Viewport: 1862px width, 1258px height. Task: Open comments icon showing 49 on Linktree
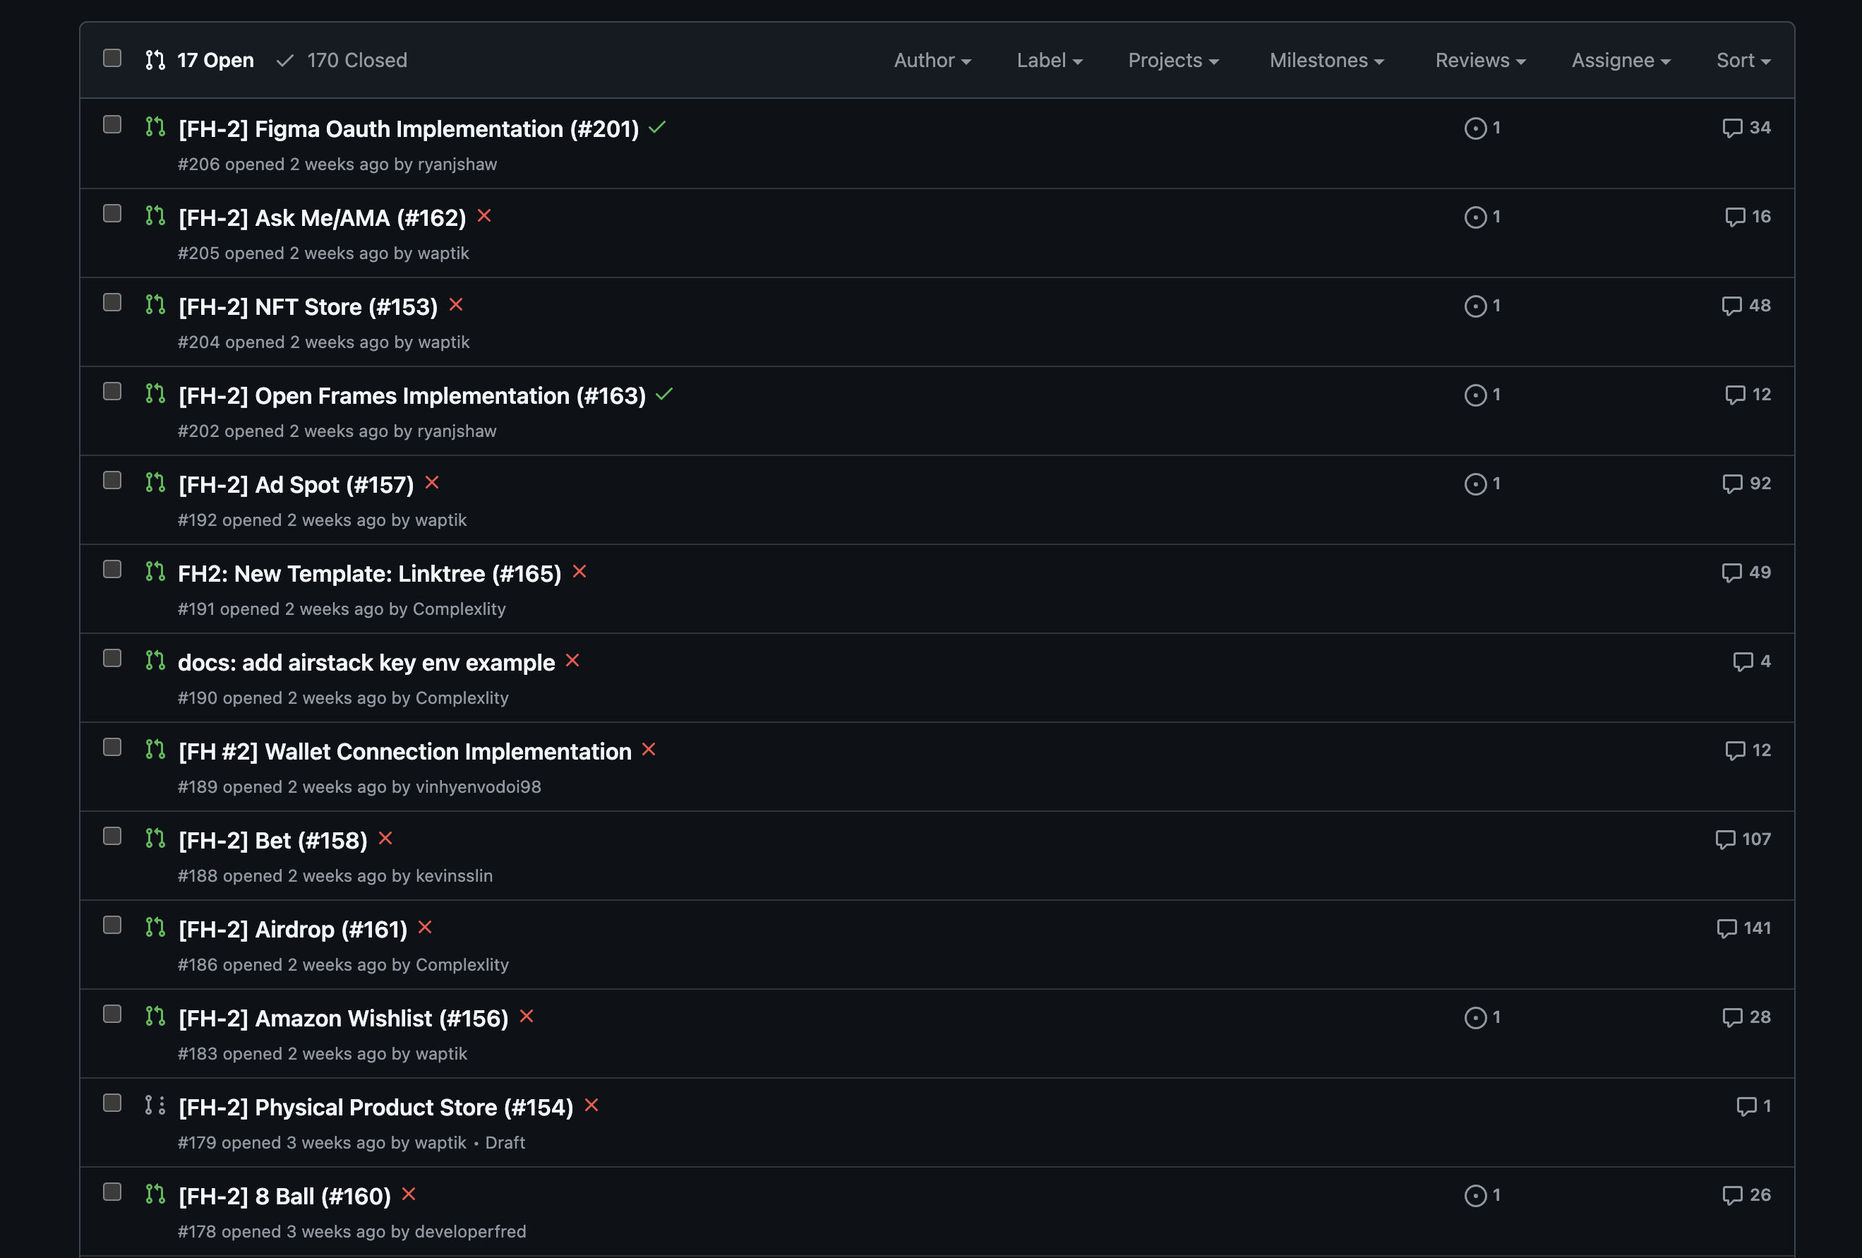(x=1747, y=572)
